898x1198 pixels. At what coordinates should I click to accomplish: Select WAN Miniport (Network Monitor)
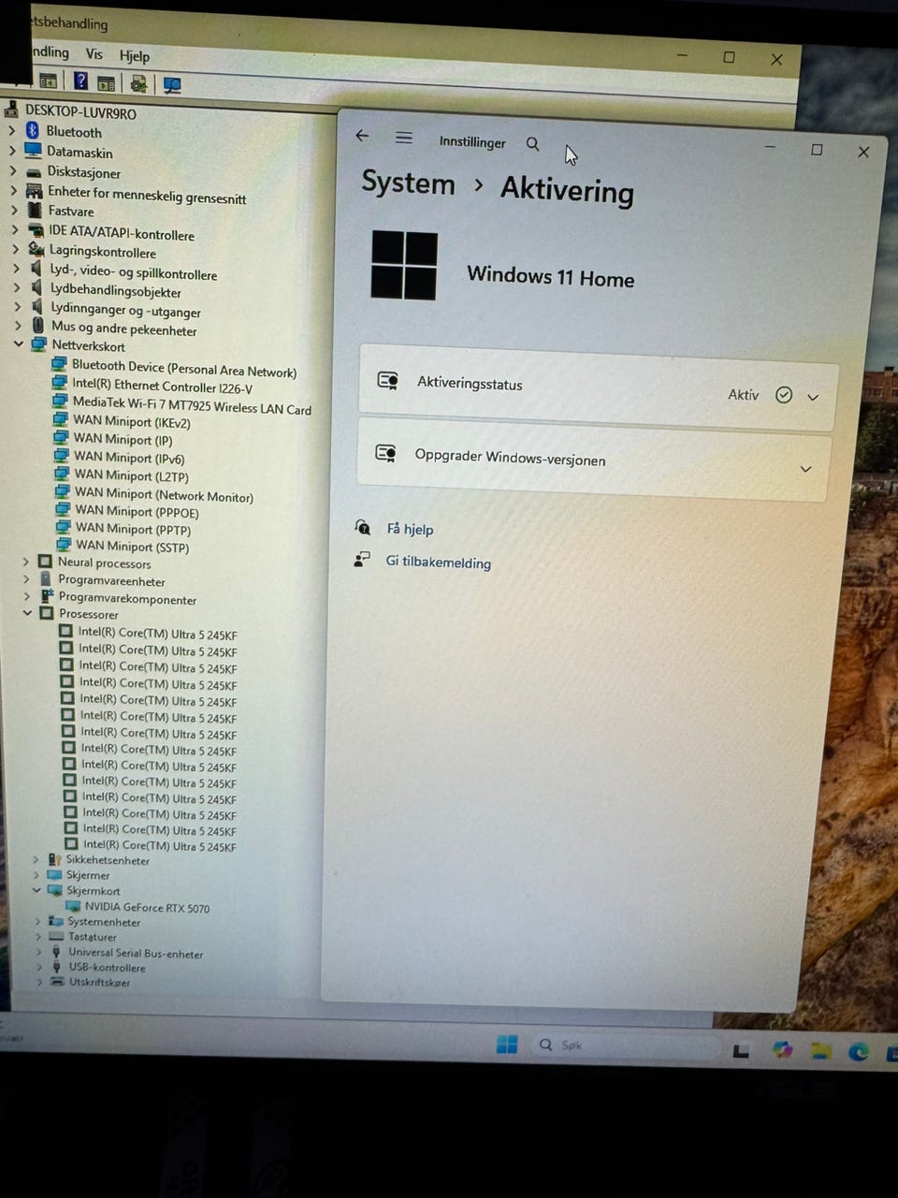point(164,495)
